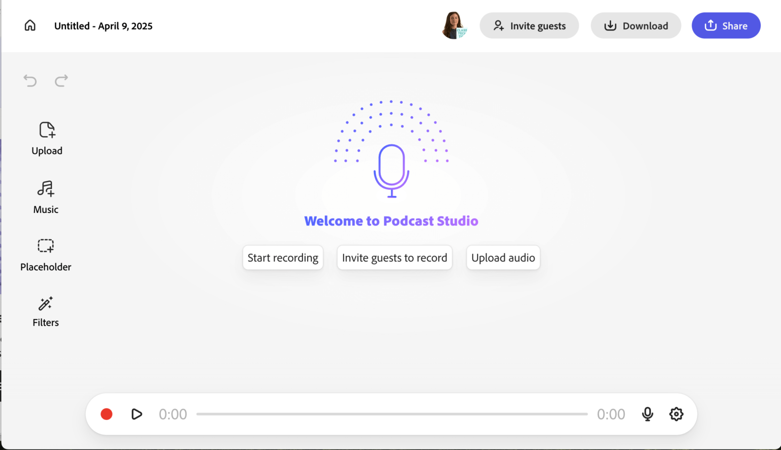Screen dimensions: 781x450
Task: Click the Undo arrow icon
Action: tap(30, 81)
